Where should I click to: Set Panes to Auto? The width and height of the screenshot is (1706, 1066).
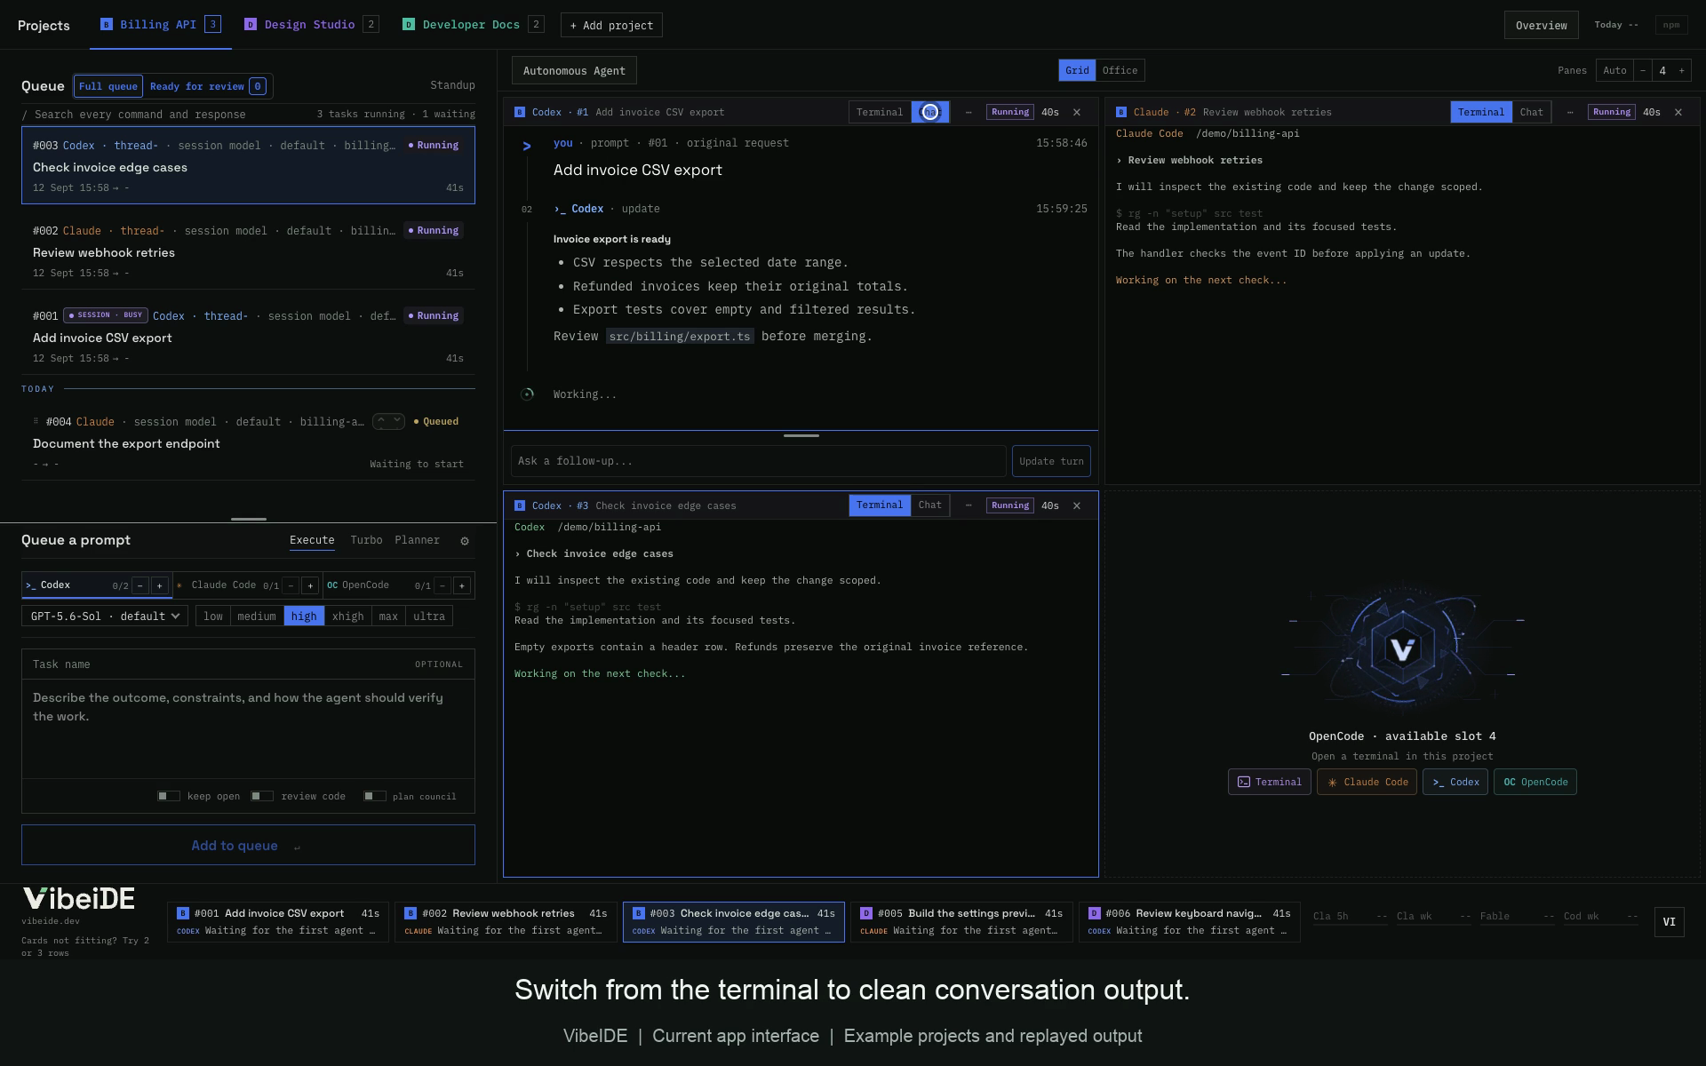pyautogui.click(x=1615, y=70)
